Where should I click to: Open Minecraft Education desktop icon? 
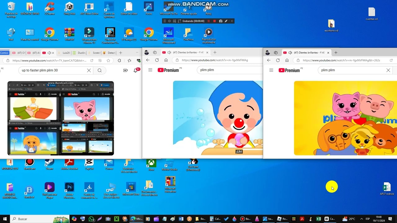170,185
